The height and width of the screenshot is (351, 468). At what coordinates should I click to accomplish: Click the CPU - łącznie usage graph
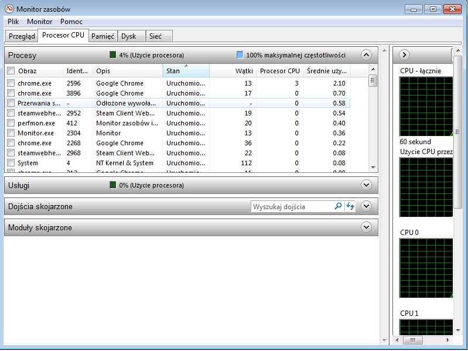click(426, 107)
